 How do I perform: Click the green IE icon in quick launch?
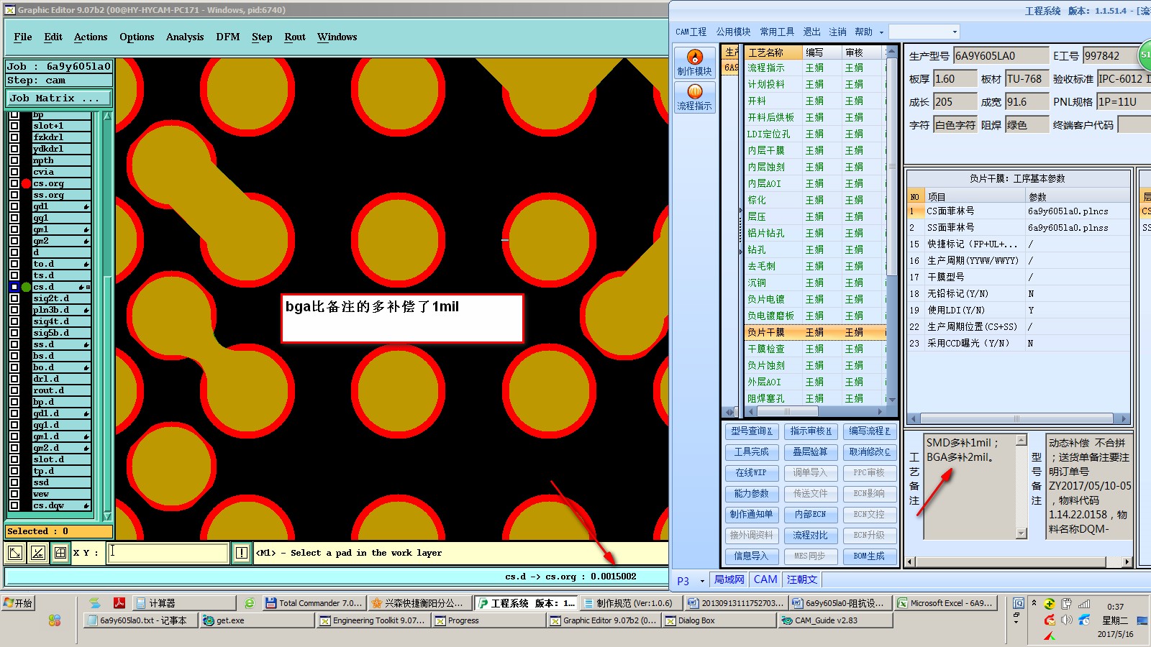click(x=249, y=603)
